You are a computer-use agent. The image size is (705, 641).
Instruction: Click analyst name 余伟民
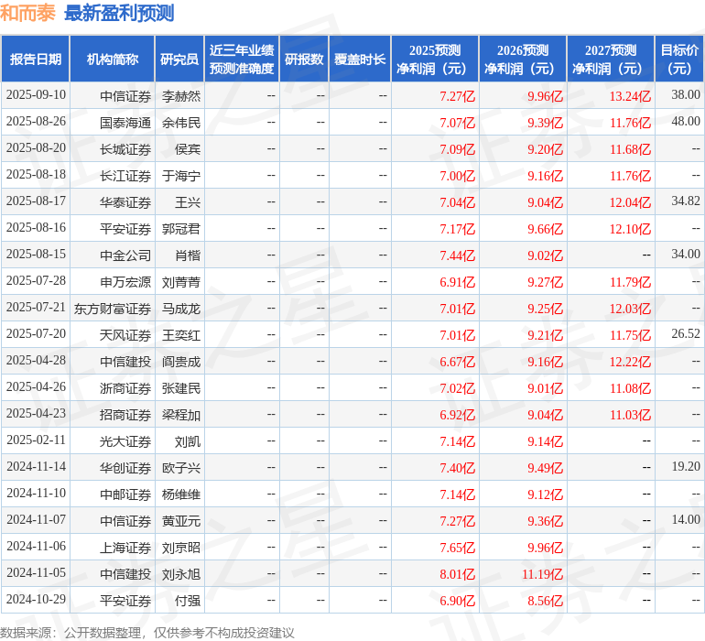tap(181, 123)
